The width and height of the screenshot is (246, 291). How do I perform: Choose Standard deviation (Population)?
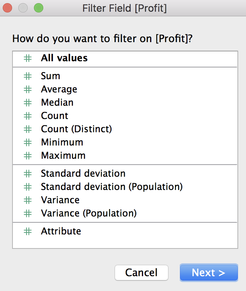pyautogui.click(x=125, y=187)
